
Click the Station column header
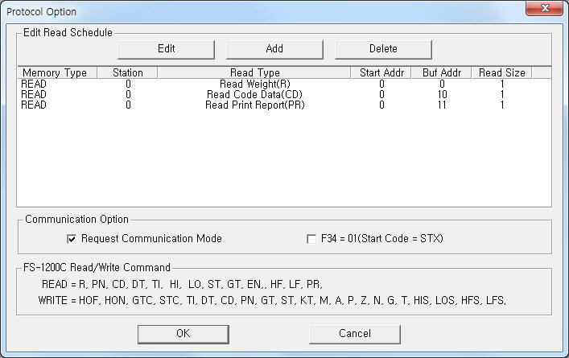point(127,73)
